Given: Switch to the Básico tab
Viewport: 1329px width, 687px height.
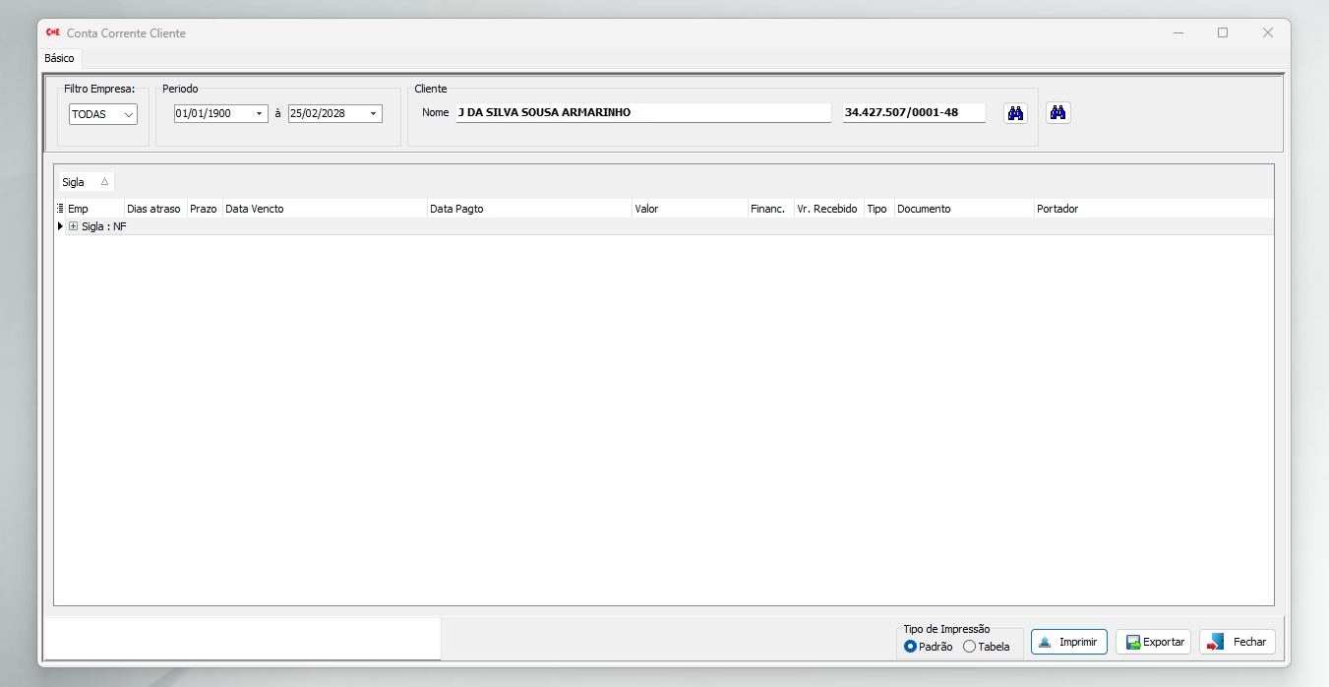Looking at the screenshot, I should (x=59, y=58).
